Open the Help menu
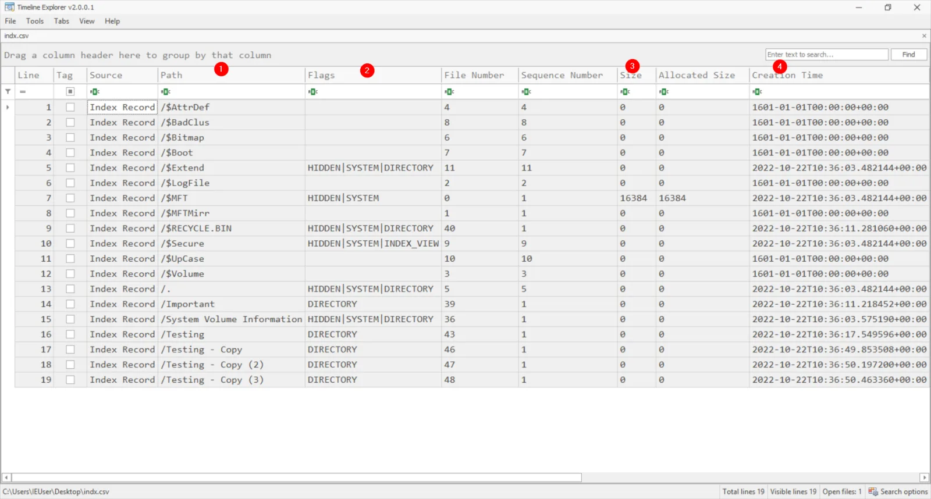This screenshot has width=931, height=499. [x=112, y=21]
